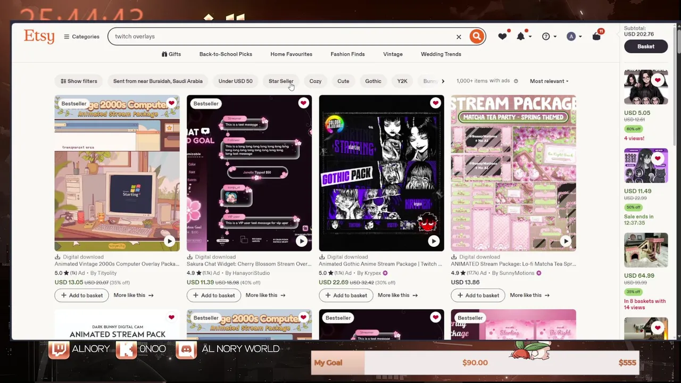Open Home Favourites
Screen dimensions: 681x383
291,54
